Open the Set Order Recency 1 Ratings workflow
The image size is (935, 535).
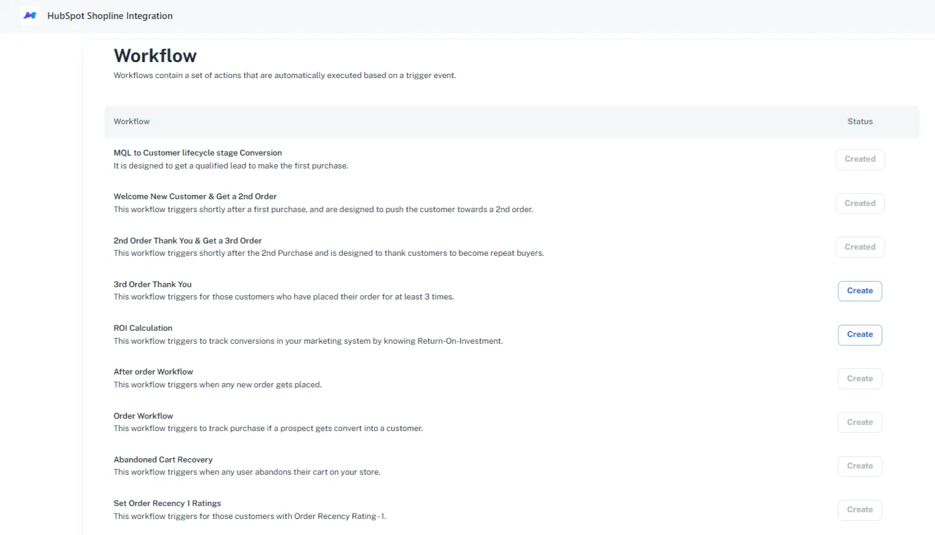click(x=167, y=503)
